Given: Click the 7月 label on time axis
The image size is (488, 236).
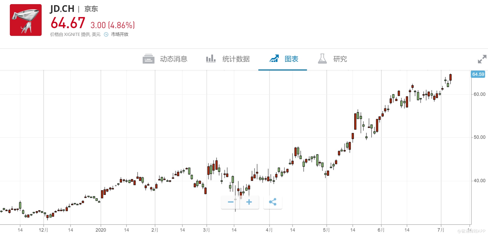Looking at the screenshot, I should point(441,230).
